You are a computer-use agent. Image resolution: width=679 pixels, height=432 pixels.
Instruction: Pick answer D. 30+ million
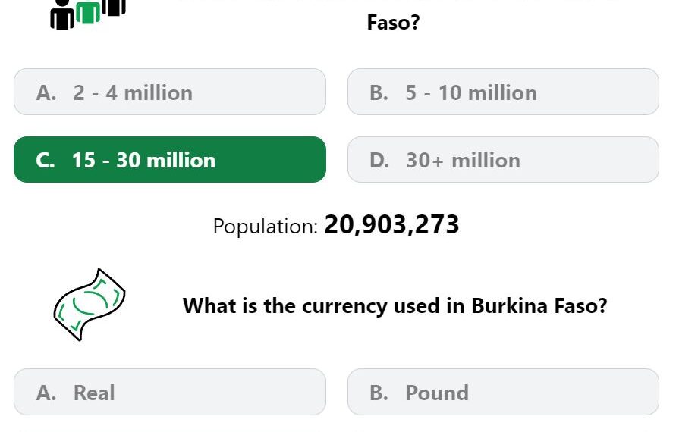click(503, 160)
